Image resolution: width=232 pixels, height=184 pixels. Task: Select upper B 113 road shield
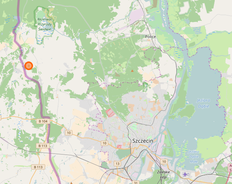[x=43, y=146]
